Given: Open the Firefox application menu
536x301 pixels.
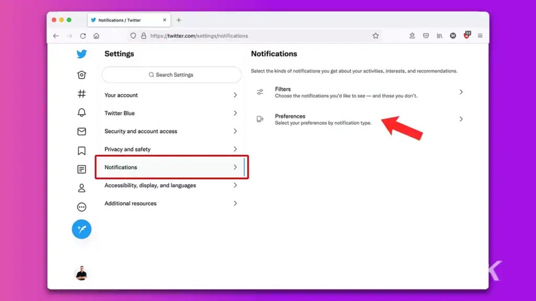Looking at the screenshot, I should (480, 36).
